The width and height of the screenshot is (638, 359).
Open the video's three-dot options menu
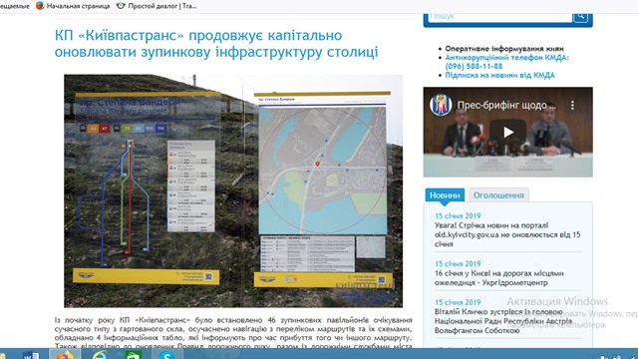[572, 106]
